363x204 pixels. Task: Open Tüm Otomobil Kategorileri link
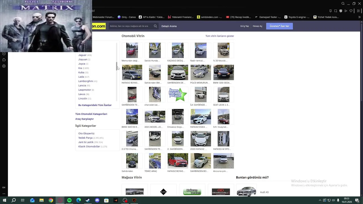(x=91, y=114)
